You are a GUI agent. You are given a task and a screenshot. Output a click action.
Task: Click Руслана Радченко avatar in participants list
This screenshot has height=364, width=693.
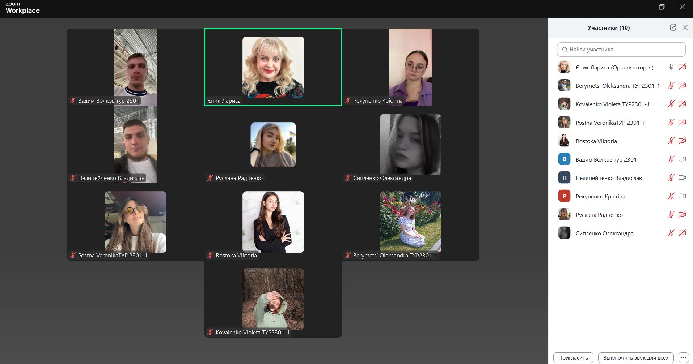tap(564, 214)
